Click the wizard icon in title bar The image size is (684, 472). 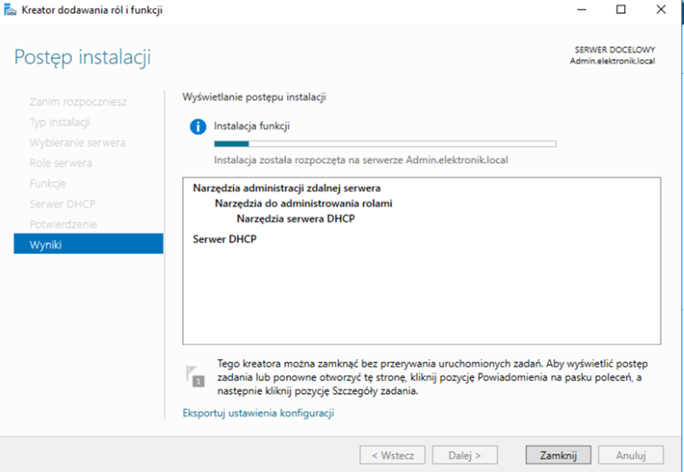[10, 10]
